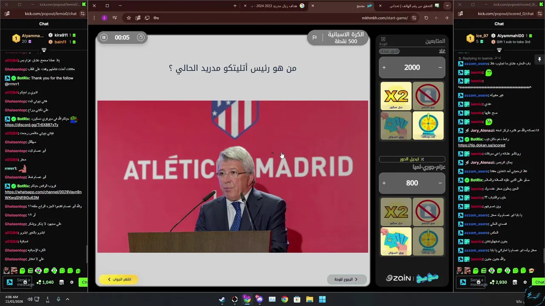Open the browser three-dot menu

94,18
